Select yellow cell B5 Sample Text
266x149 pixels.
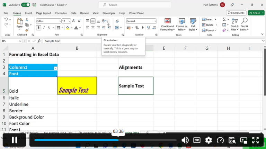77,86
